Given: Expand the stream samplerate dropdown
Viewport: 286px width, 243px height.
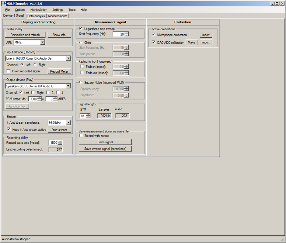Looking at the screenshot, I should [68, 123].
